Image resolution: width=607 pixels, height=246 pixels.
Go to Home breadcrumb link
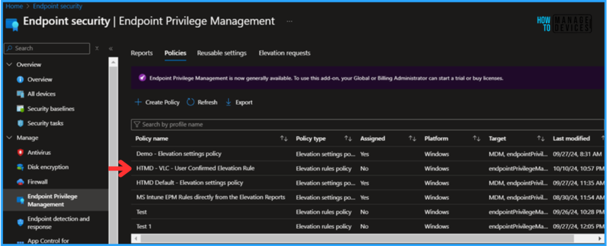point(14,6)
